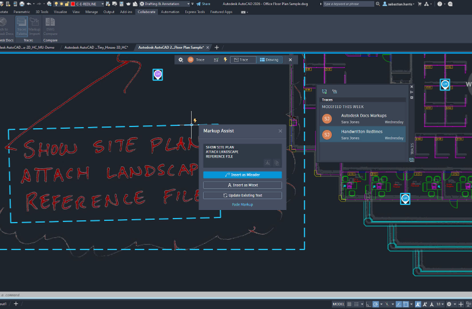The image size is (472, 309).
Task: Toggle drawing grid display
Action: (x=349, y=304)
